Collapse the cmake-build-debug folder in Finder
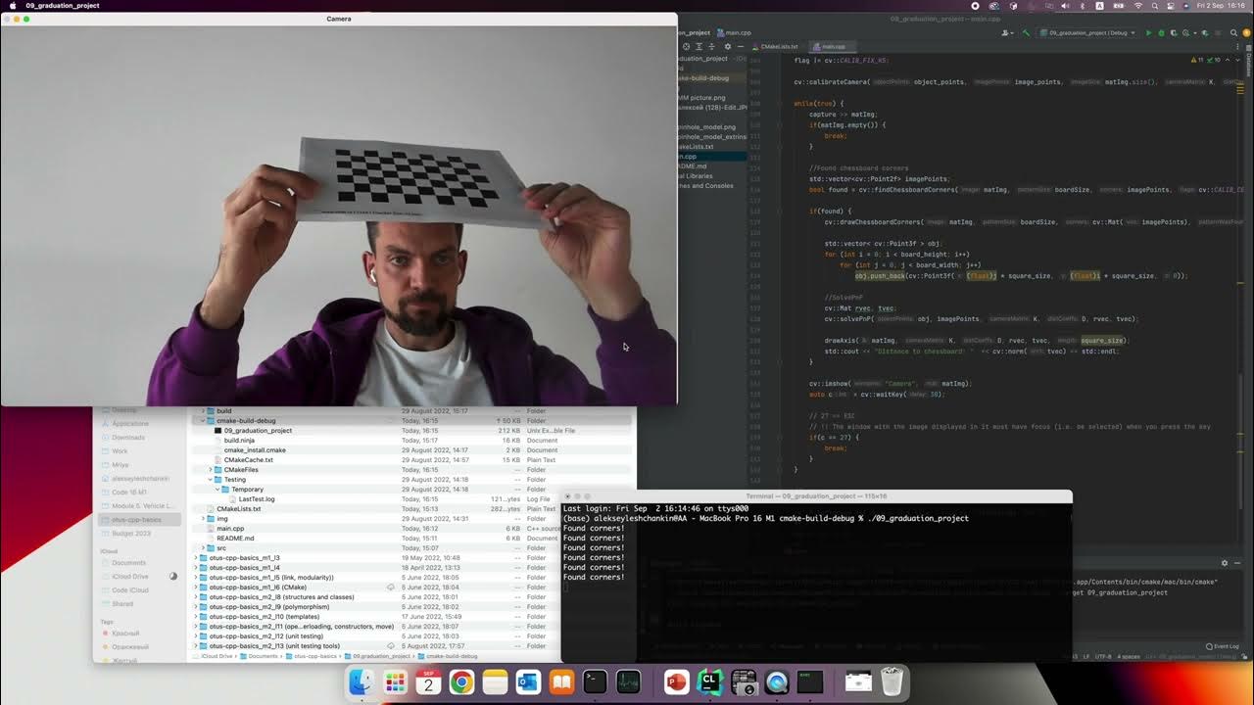Screen dimensions: 1254x705 pos(203,421)
